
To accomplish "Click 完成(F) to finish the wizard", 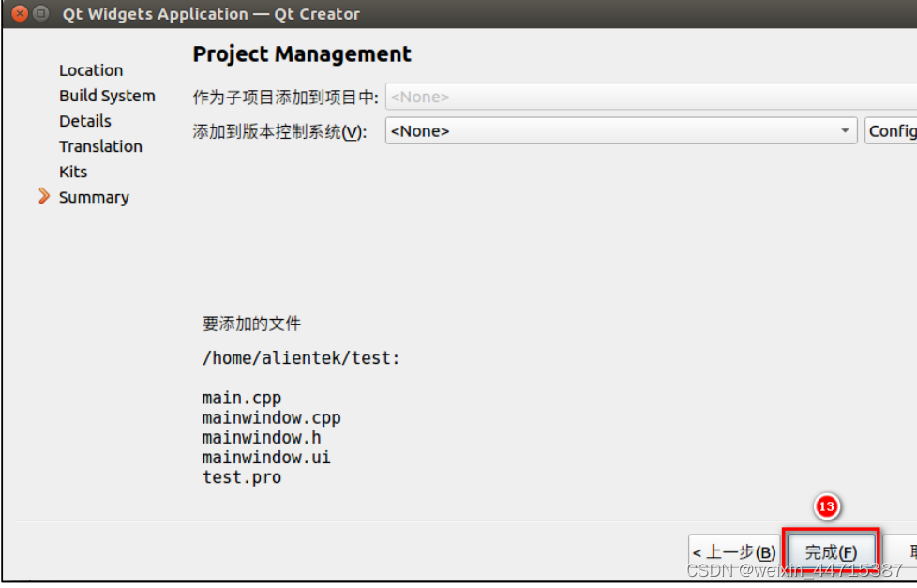I will [829, 550].
